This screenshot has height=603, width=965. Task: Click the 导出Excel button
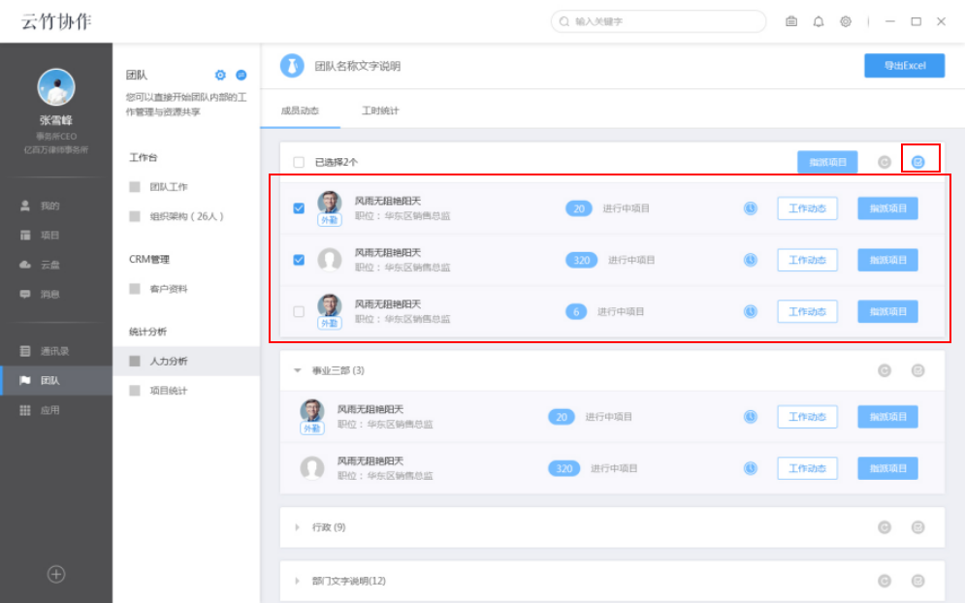pyautogui.click(x=904, y=65)
